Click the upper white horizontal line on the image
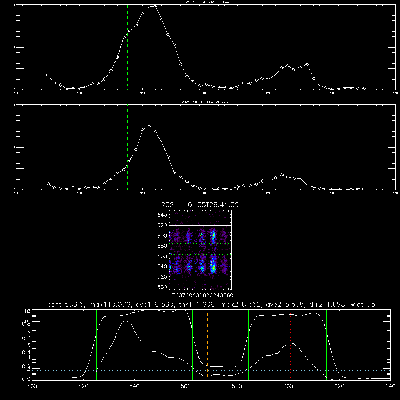Screen dimensions: 400x400 coord(200,225)
